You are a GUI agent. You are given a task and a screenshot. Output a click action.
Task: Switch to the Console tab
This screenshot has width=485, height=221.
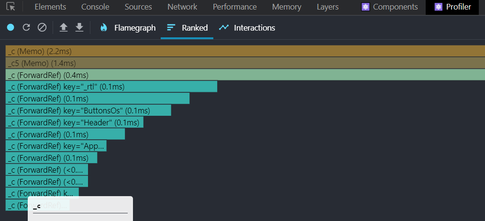click(x=95, y=7)
